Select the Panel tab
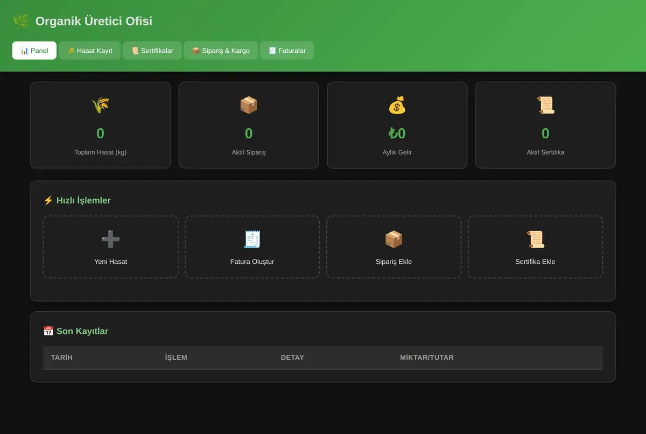Image resolution: width=646 pixels, height=434 pixels. click(34, 51)
